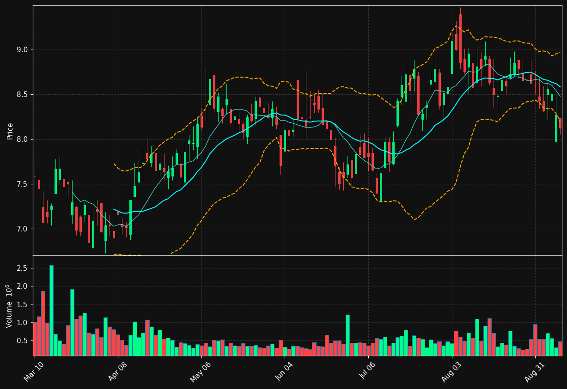Select the "Price" axis title
Screen dimensions: 567x389
10,131
